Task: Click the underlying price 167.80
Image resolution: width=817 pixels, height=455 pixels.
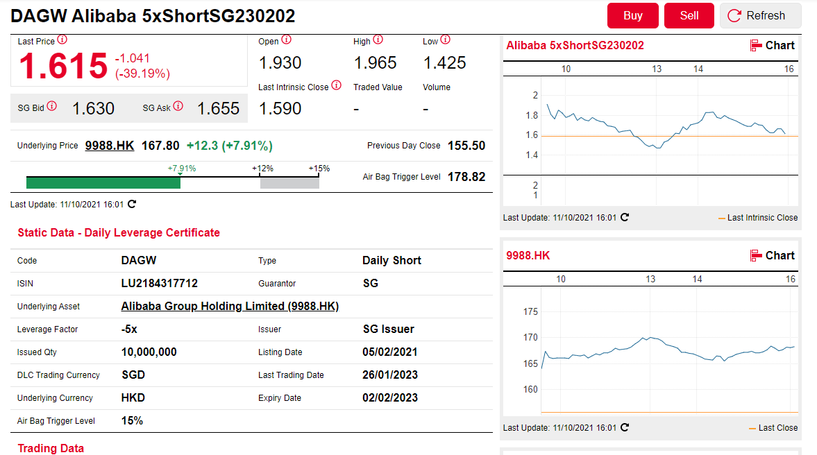Action: click(160, 146)
